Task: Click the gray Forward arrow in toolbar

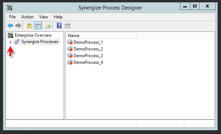Action: coord(18,26)
